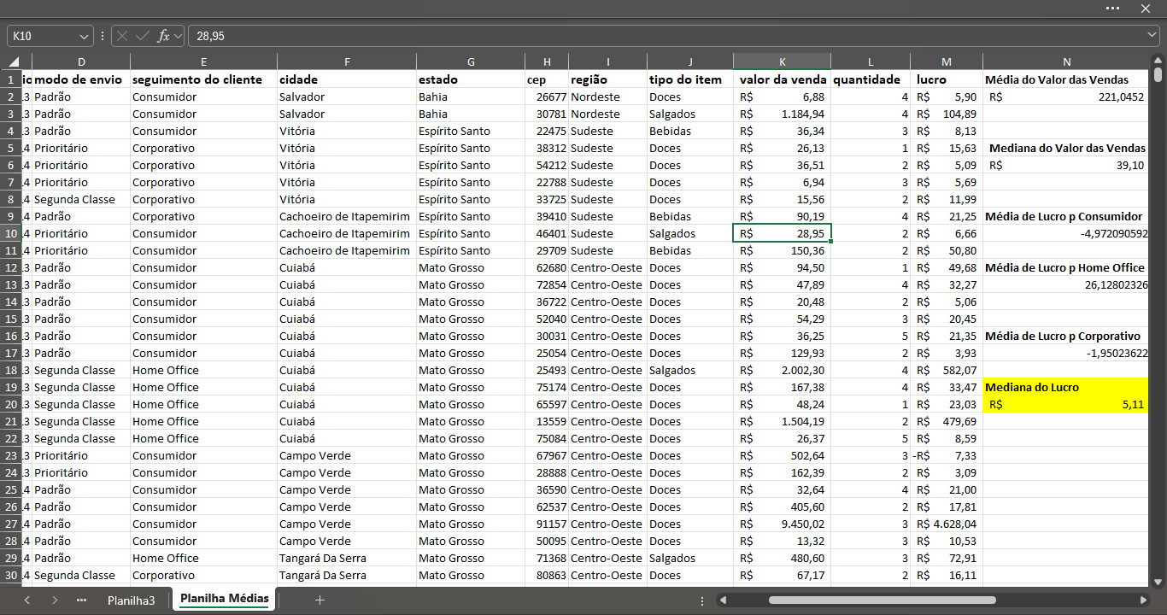Select the value 1.504,19 cell

coord(782,421)
